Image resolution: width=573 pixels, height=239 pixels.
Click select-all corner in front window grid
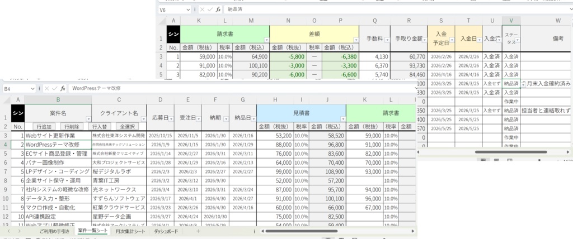coord(6,99)
